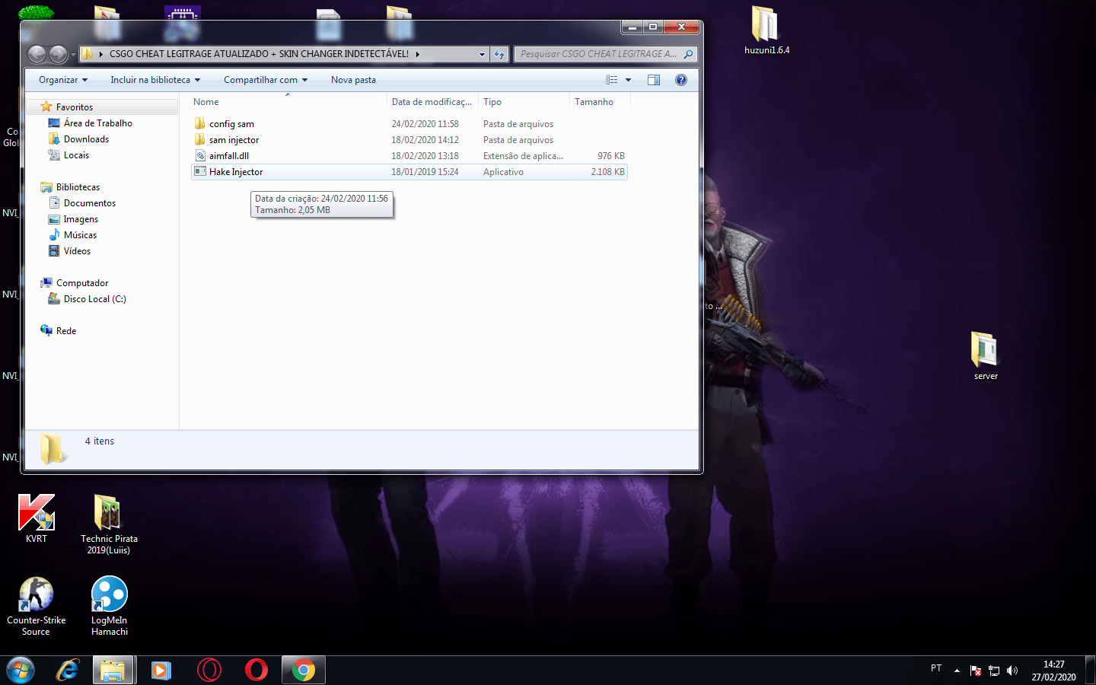Change the view with the view icon
The width and height of the screenshot is (1096, 685).
click(612, 80)
